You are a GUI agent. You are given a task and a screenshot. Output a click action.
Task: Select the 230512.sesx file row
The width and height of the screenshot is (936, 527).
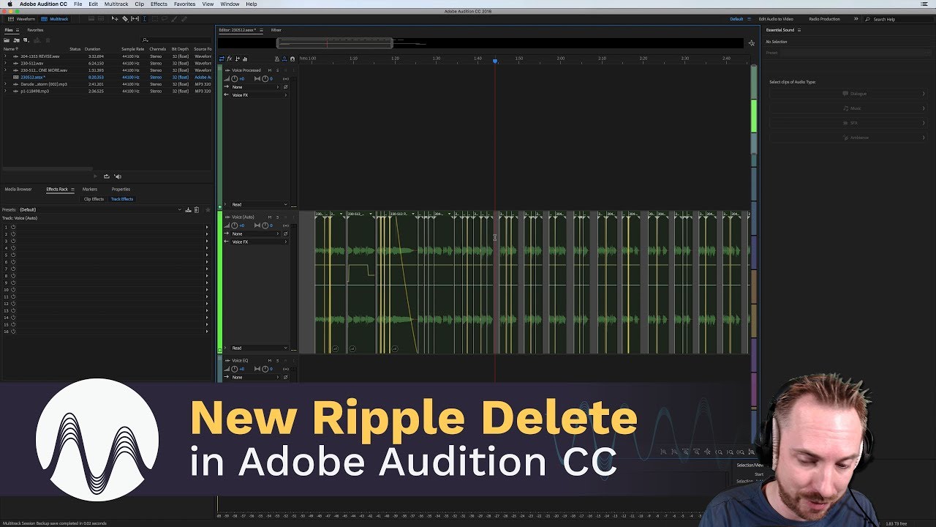coord(106,77)
